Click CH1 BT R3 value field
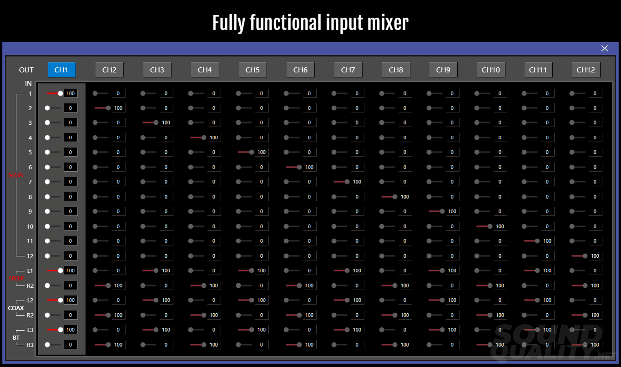This screenshot has height=367, width=621. click(x=71, y=345)
